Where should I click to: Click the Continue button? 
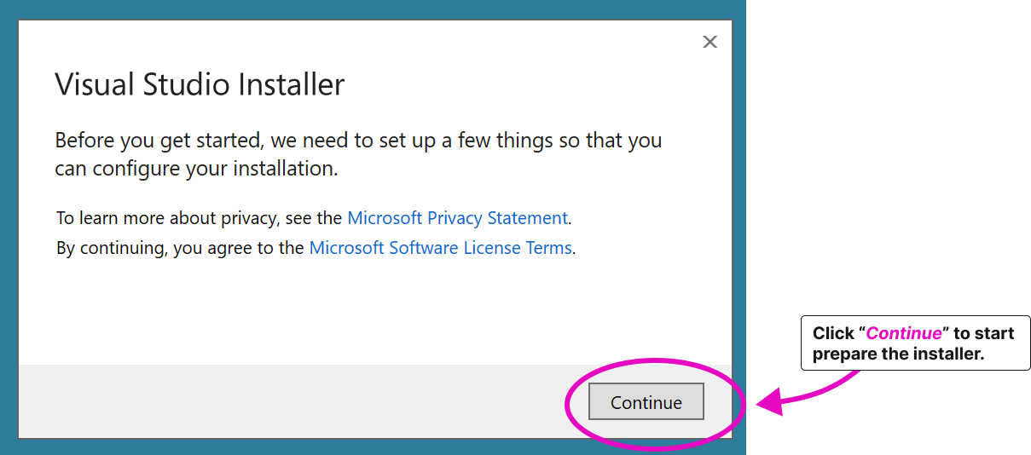point(646,402)
